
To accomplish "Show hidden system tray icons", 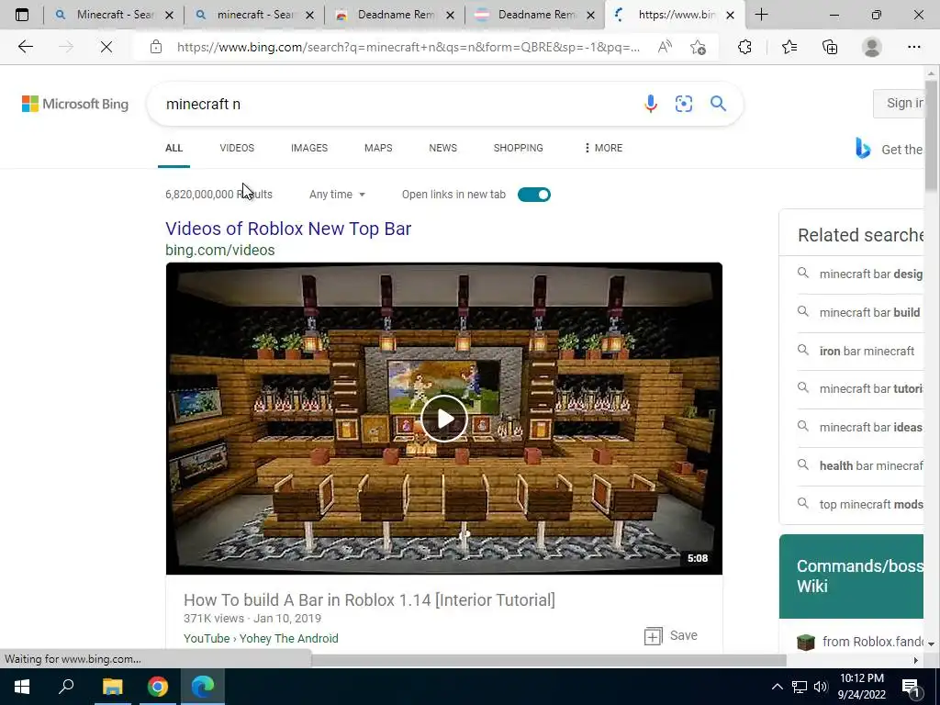I will [777, 687].
